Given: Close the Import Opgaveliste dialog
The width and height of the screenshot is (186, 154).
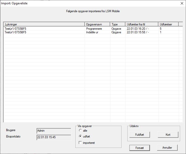Looking at the screenshot, I should click(x=181, y=3).
